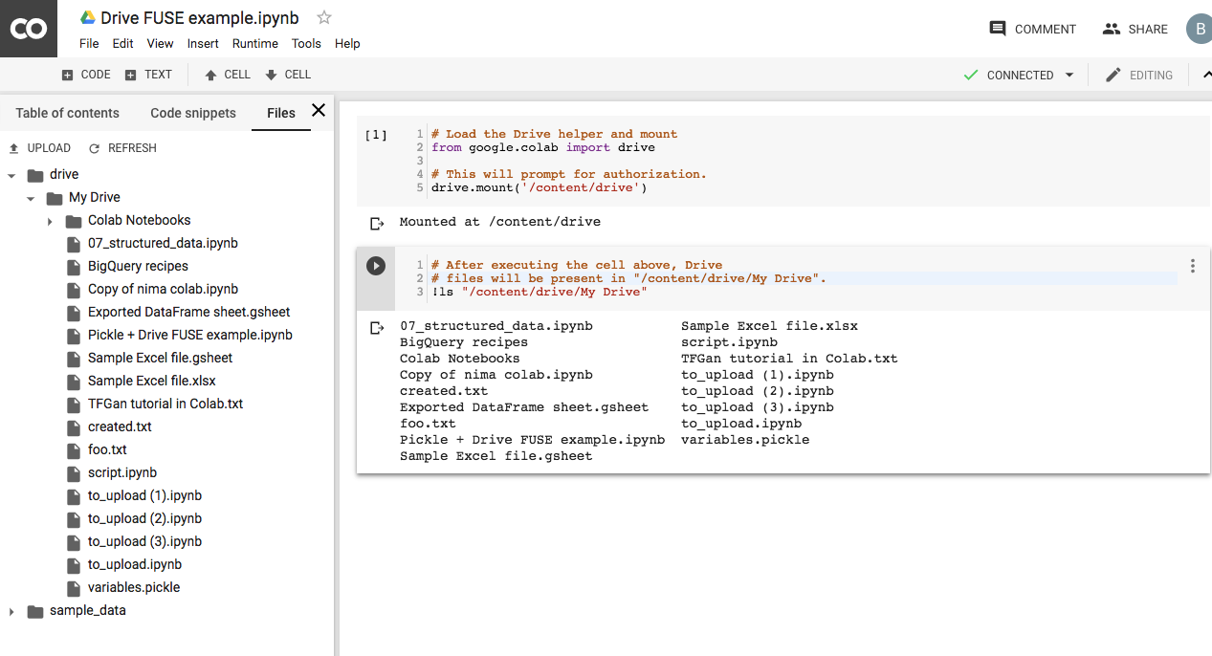Viewport: 1212px width, 656px height.
Task: Select Sample Excel file.gsheet in tree
Action: [x=160, y=359]
